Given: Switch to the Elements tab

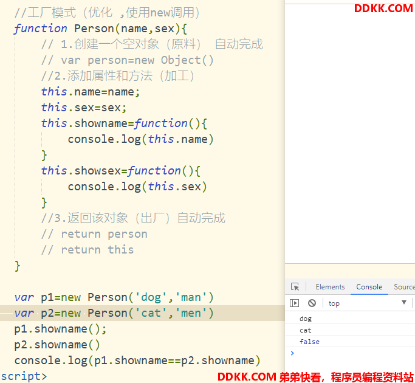Looking at the screenshot, I should click(330, 287).
